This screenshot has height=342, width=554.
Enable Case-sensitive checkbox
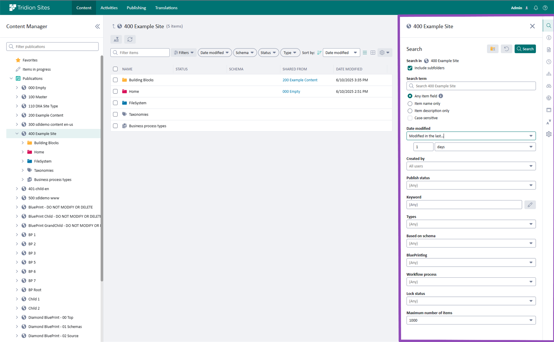pyautogui.click(x=410, y=118)
